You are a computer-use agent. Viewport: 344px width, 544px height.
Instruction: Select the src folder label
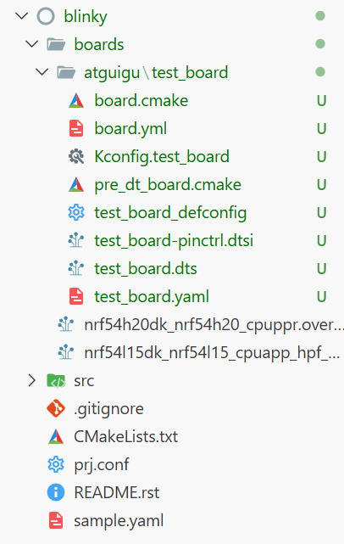(x=84, y=381)
